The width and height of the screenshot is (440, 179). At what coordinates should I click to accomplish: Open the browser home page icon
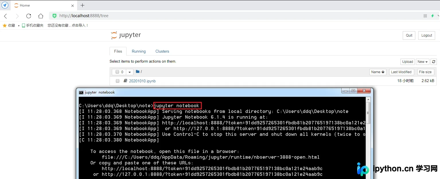point(41,16)
